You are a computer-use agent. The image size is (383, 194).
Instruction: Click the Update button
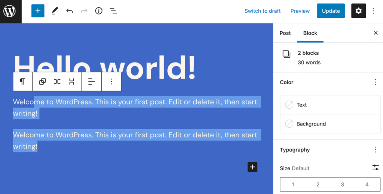pyautogui.click(x=331, y=11)
